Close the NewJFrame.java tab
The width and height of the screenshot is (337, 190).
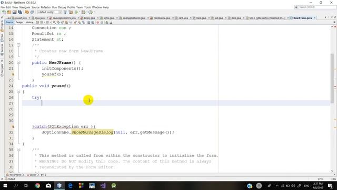tap(315, 18)
